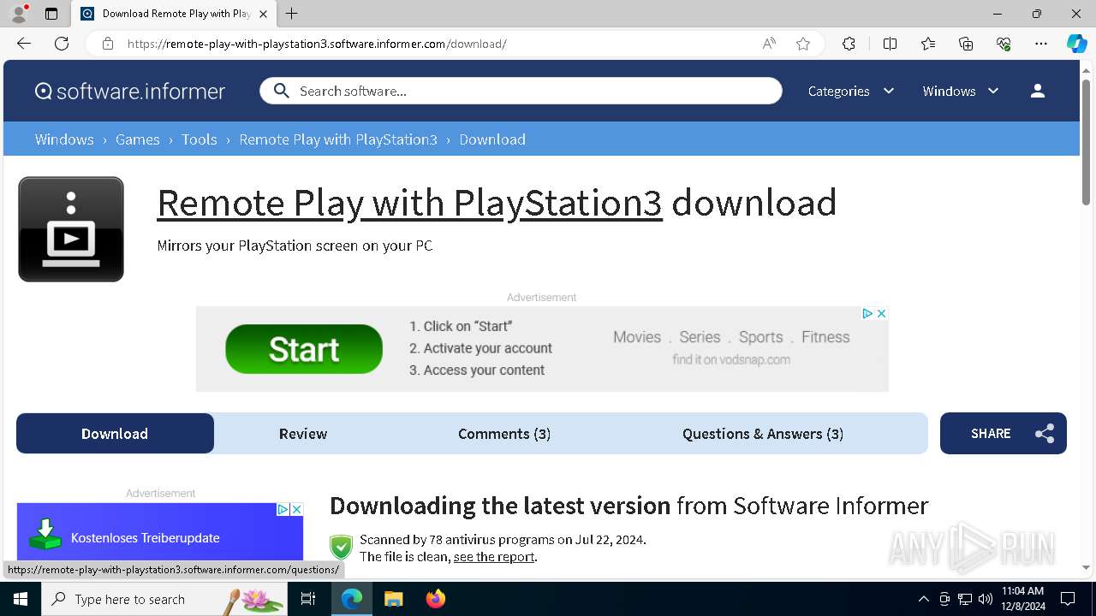The image size is (1096, 616).
Task: Open the Copilot sidebar
Action: point(1076,44)
